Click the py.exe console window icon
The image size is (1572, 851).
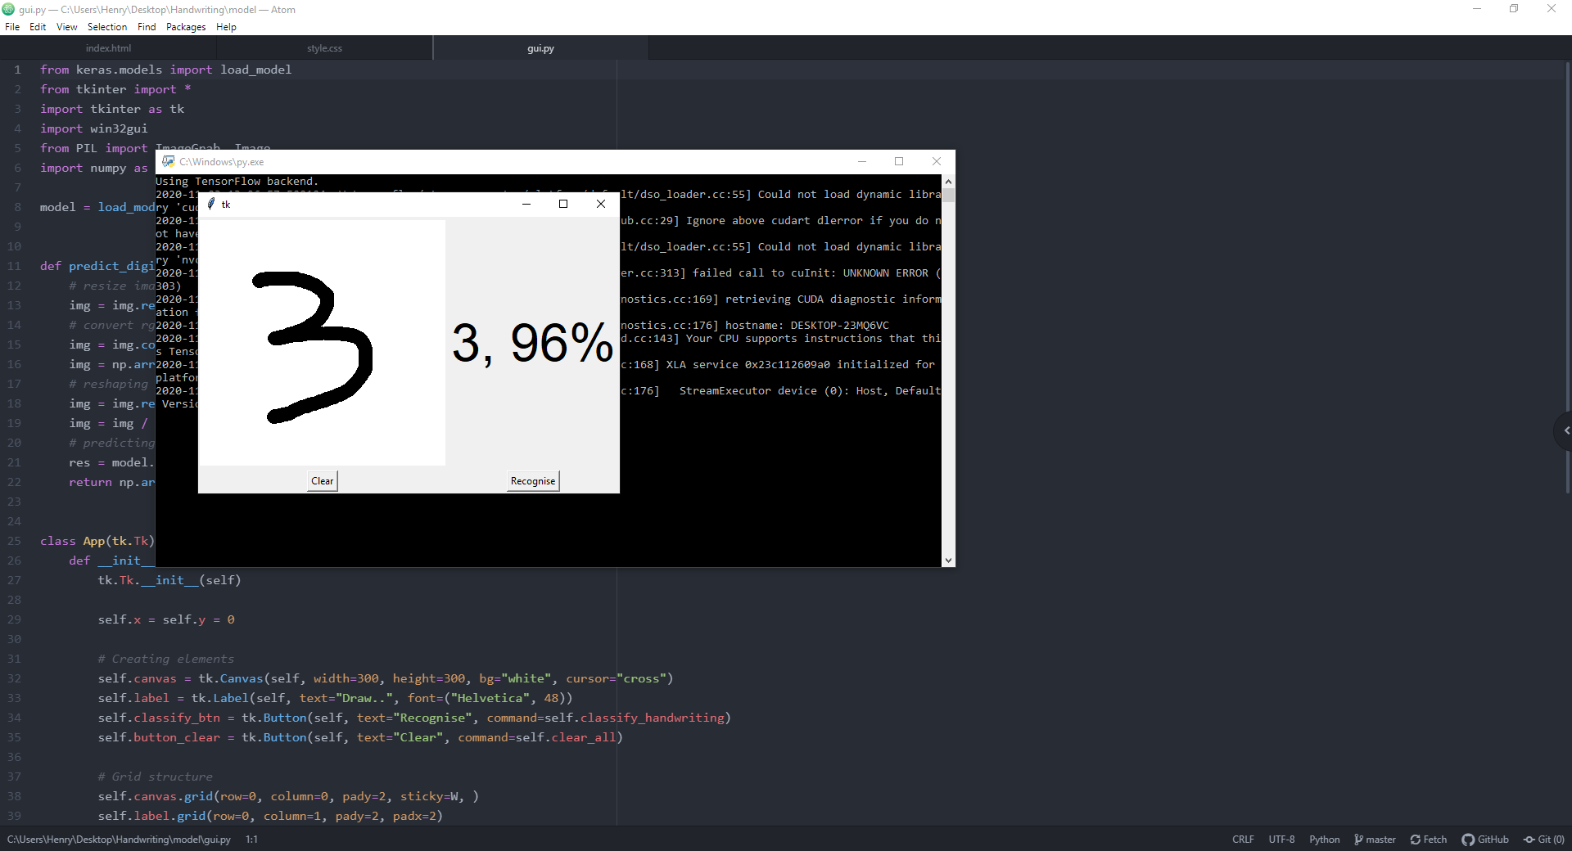pyautogui.click(x=169, y=162)
